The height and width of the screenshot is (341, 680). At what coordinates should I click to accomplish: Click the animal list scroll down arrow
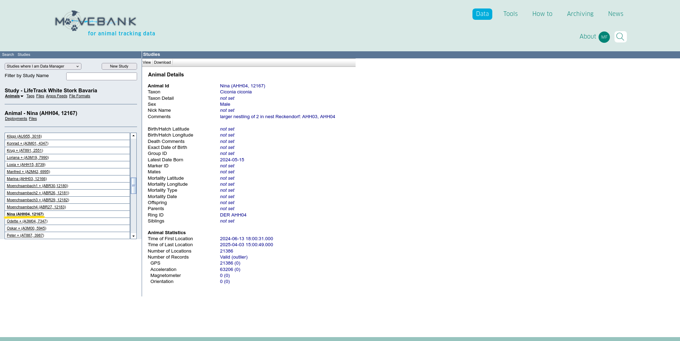[134, 236]
